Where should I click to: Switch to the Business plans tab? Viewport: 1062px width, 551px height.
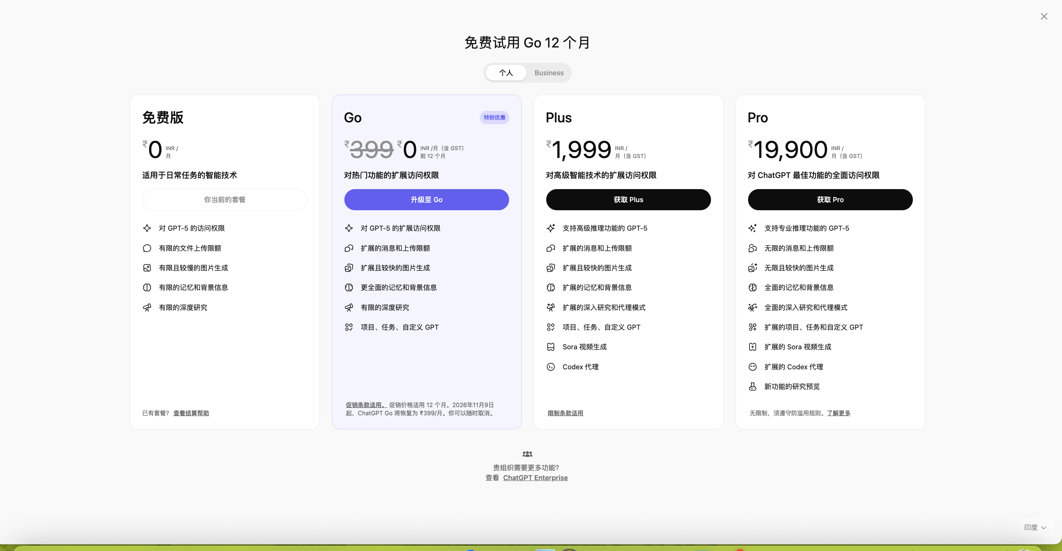(x=549, y=73)
